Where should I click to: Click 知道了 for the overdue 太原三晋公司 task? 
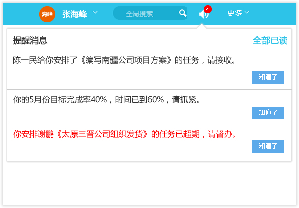[x=268, y=147]
